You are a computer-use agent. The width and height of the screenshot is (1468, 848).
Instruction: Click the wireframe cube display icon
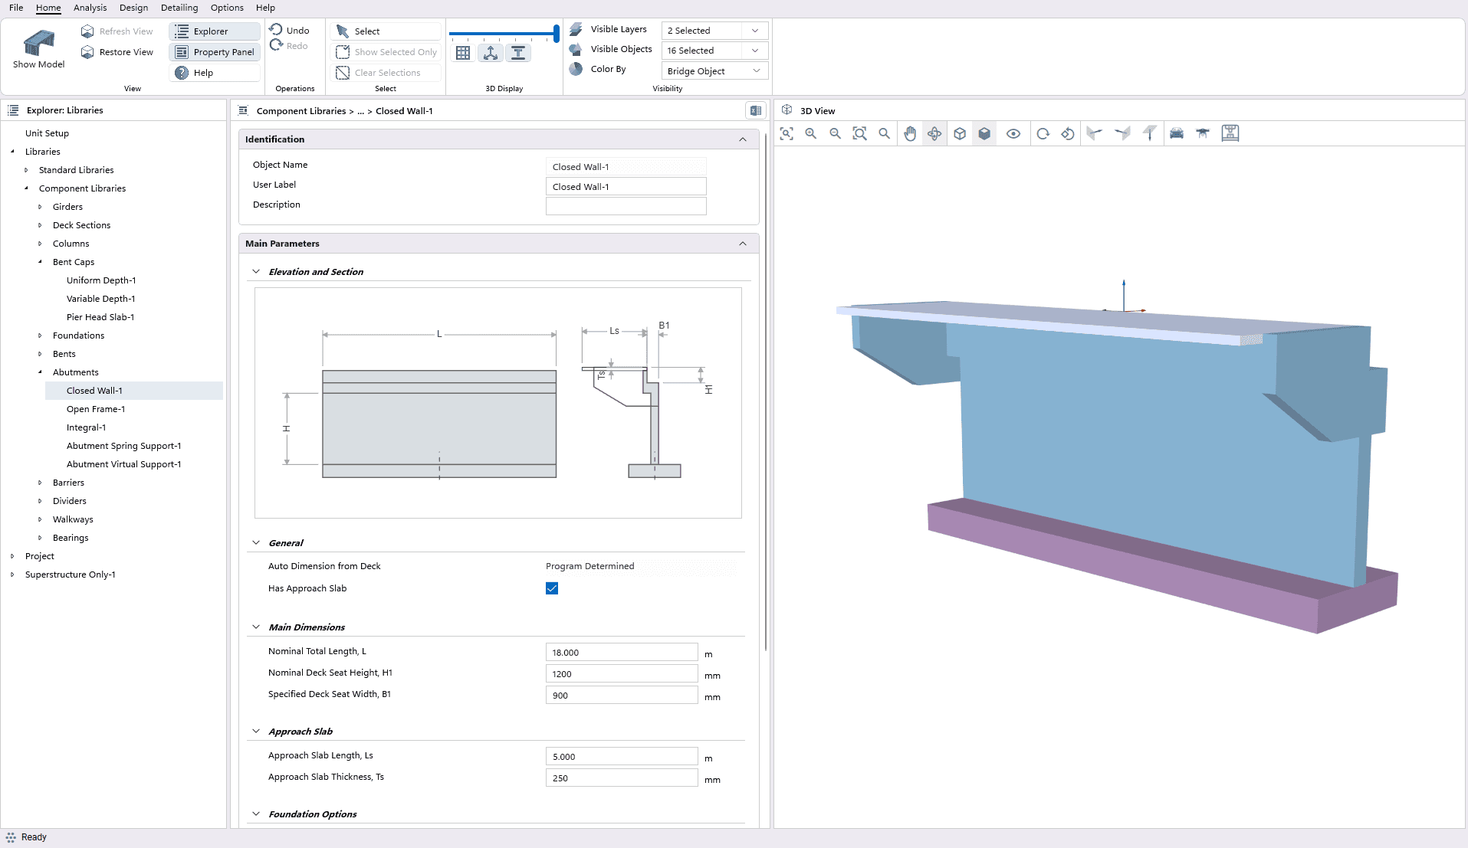pyautogui.click(x=960, y=133)
